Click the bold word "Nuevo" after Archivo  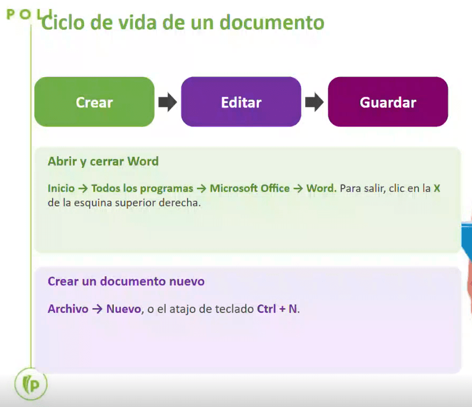point(123,309)
